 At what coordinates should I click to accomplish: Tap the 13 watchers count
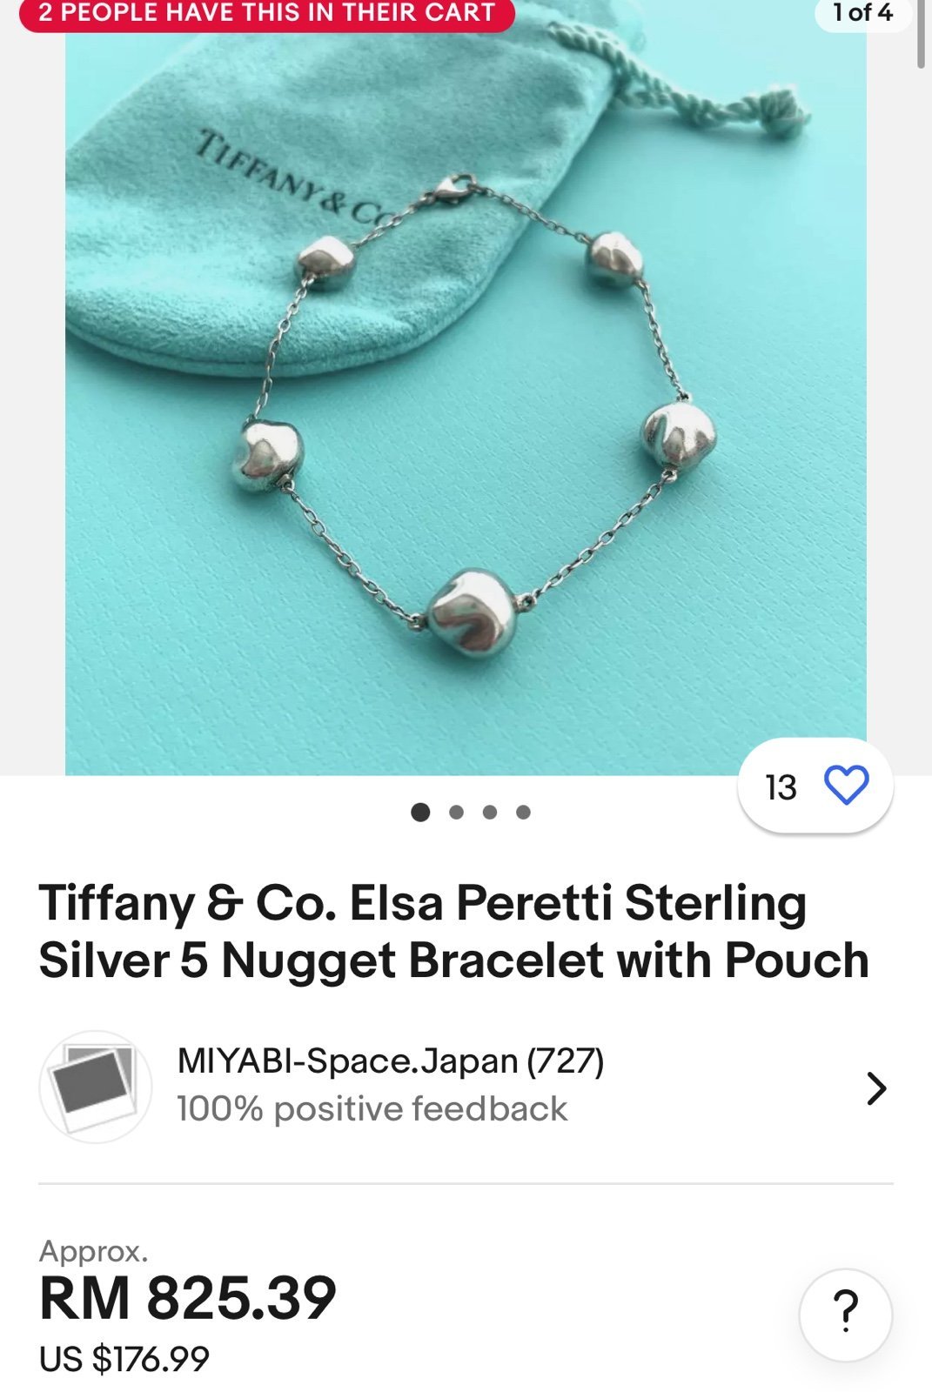[x=781, y=787]
